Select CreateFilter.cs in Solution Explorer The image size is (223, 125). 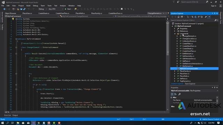187,44
